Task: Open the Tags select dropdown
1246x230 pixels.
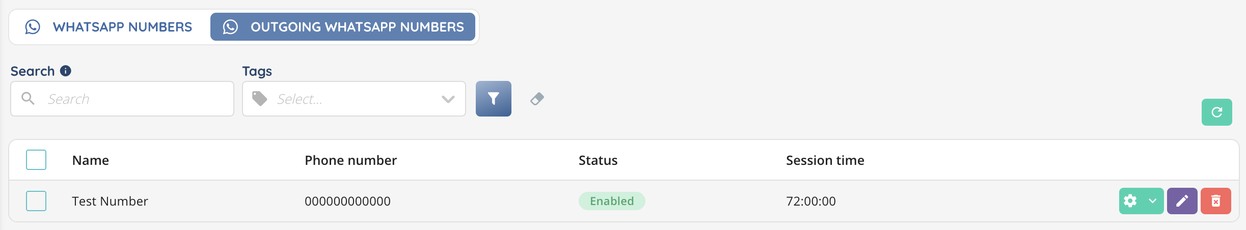Action: pos(346,99)
